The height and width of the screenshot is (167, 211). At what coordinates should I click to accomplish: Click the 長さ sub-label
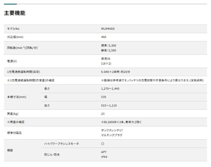pyautogui.click(x=47, y=89)
